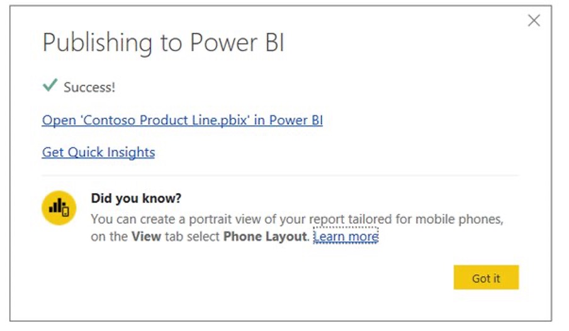Click the green success checkmark icon
The width and height of the screenshot is (569, 331).
pyautogui.click(x=50, y=86)
